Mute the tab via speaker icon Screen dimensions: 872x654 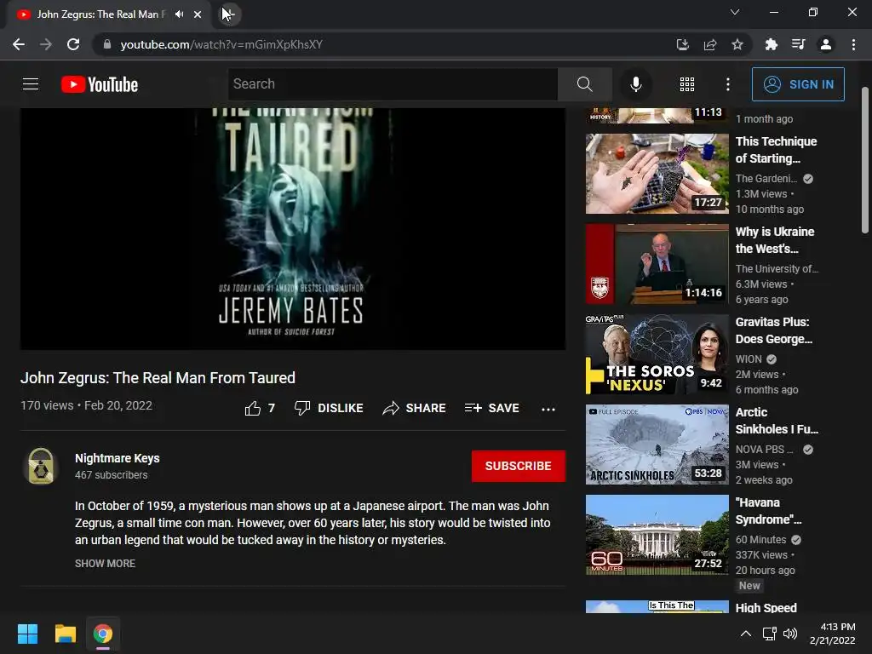pos(179,14)
